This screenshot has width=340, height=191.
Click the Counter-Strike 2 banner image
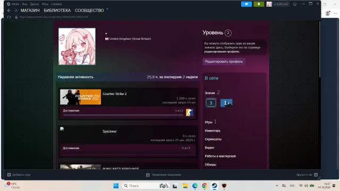(80, 97)
